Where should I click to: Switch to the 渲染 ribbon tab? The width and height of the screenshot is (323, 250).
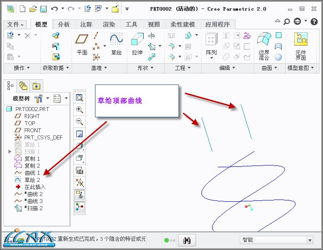pos(109,24)
